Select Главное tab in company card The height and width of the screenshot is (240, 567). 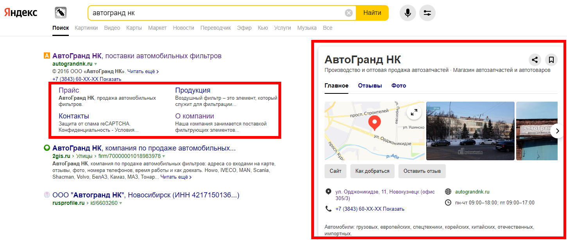pos(336,86)
